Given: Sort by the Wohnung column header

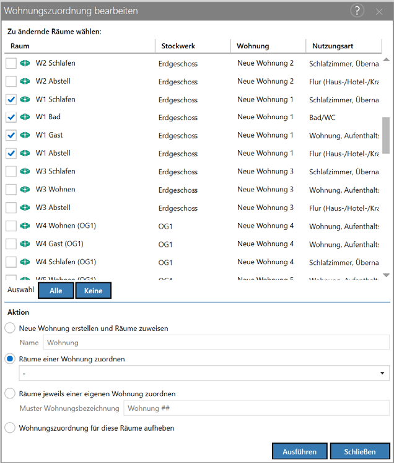Looking at the screenshot, I should pyautogui.click(x=268, y=46).
